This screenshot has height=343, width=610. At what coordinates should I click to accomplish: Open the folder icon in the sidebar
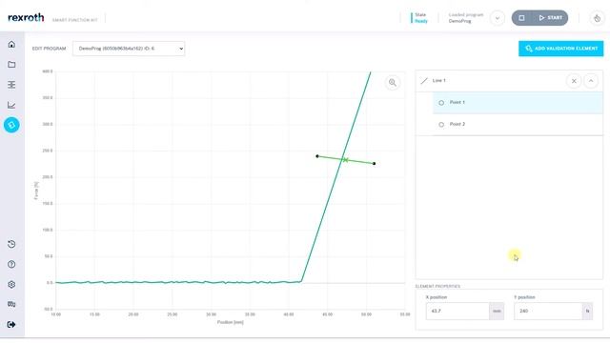[x=11, y=65]
